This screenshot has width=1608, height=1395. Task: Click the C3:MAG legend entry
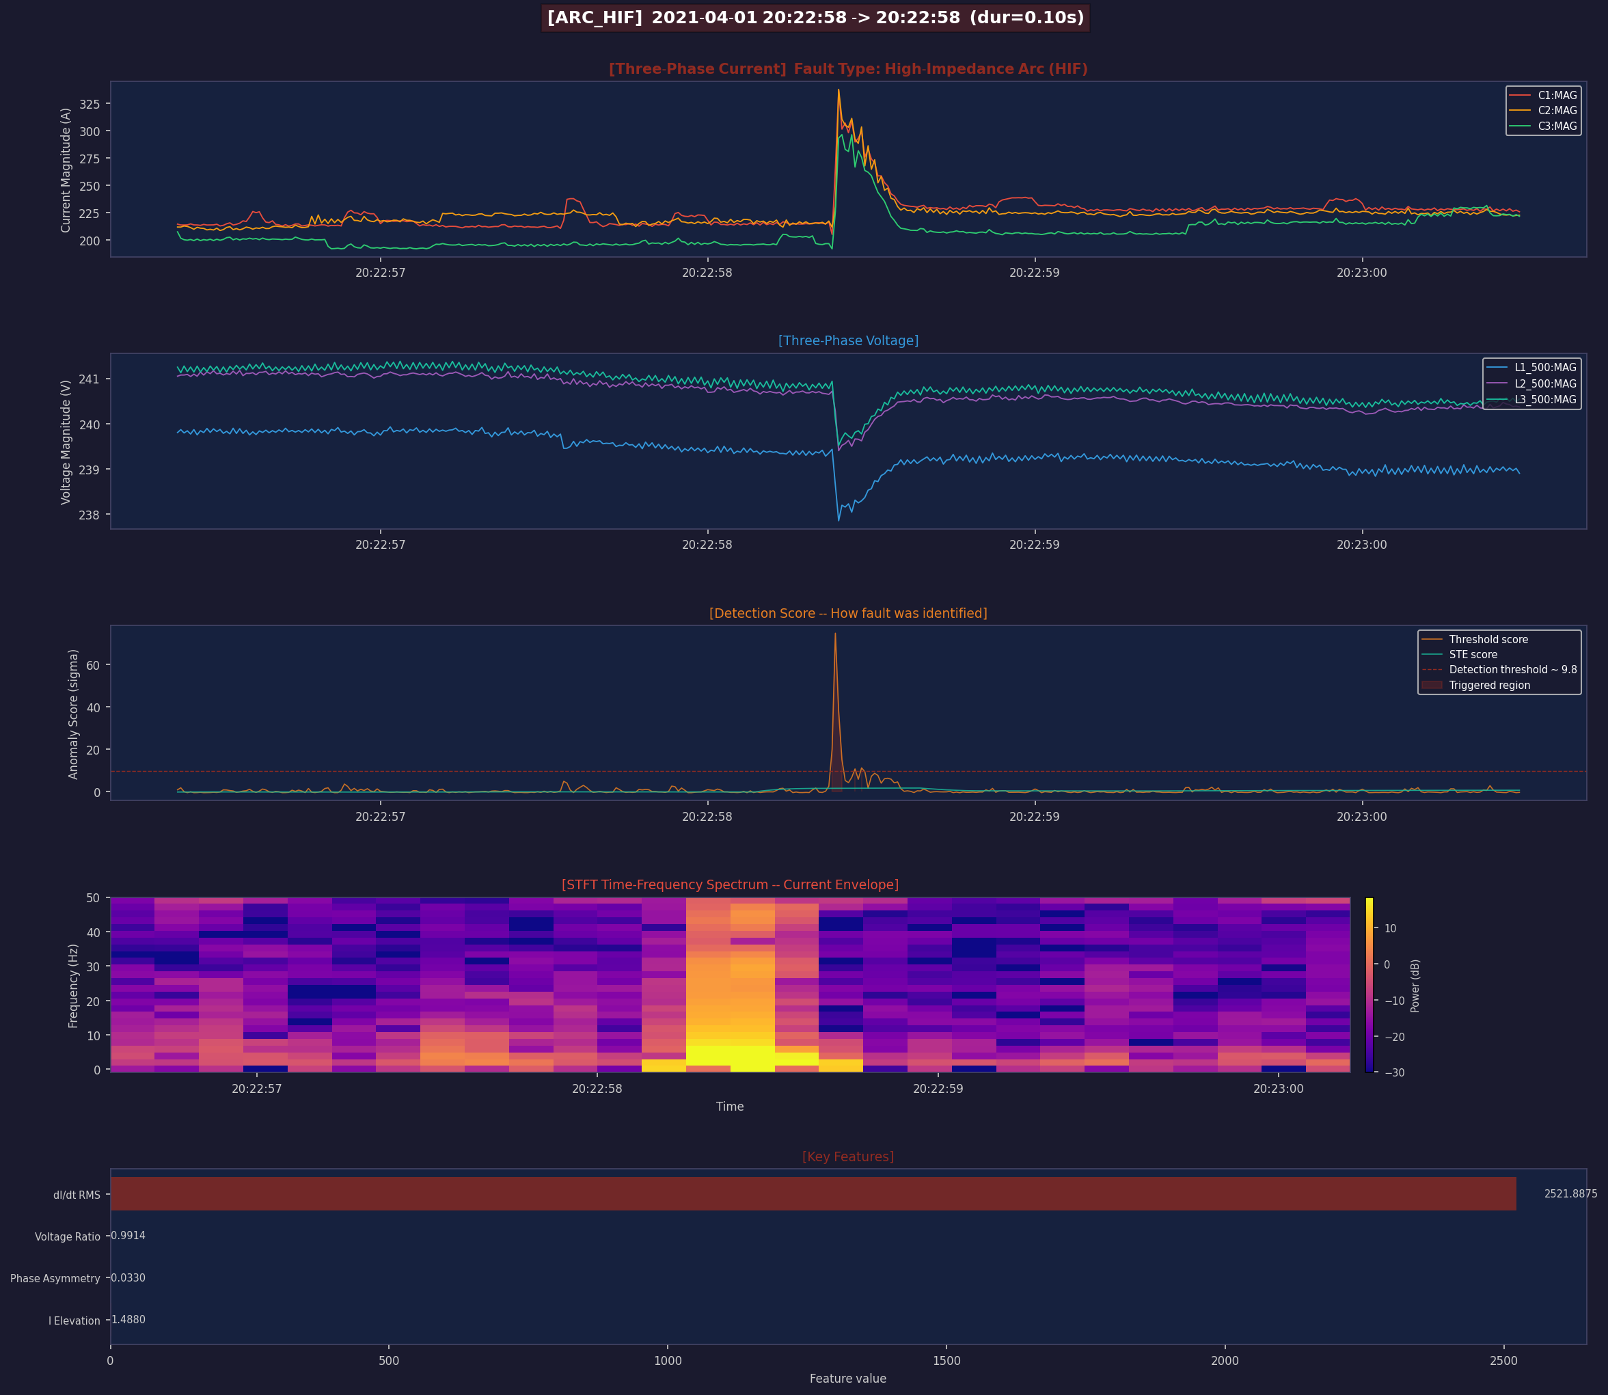[1557, 126]
